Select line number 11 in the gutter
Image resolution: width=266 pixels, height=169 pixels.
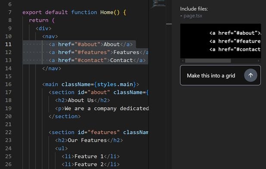click(8, 44)
